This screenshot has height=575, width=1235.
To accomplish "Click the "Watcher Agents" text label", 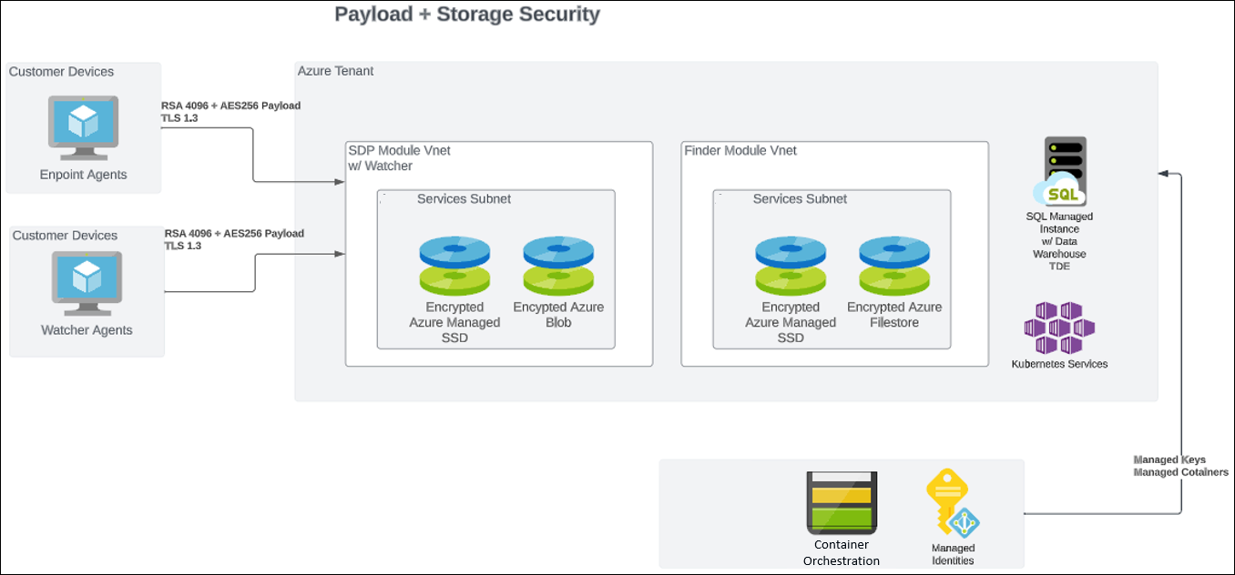I will (x=87, y=330).
